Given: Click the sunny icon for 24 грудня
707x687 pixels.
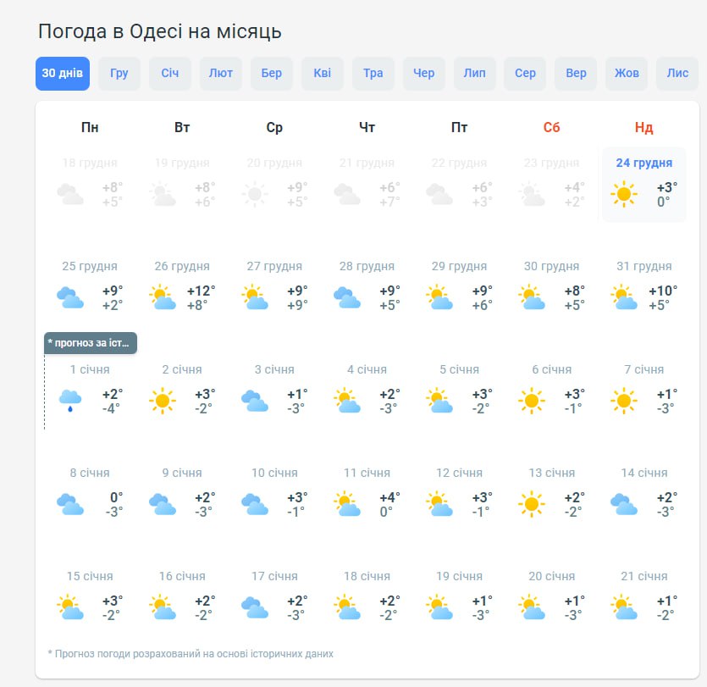Looking at the screenshot, I should tap(624, 194).
